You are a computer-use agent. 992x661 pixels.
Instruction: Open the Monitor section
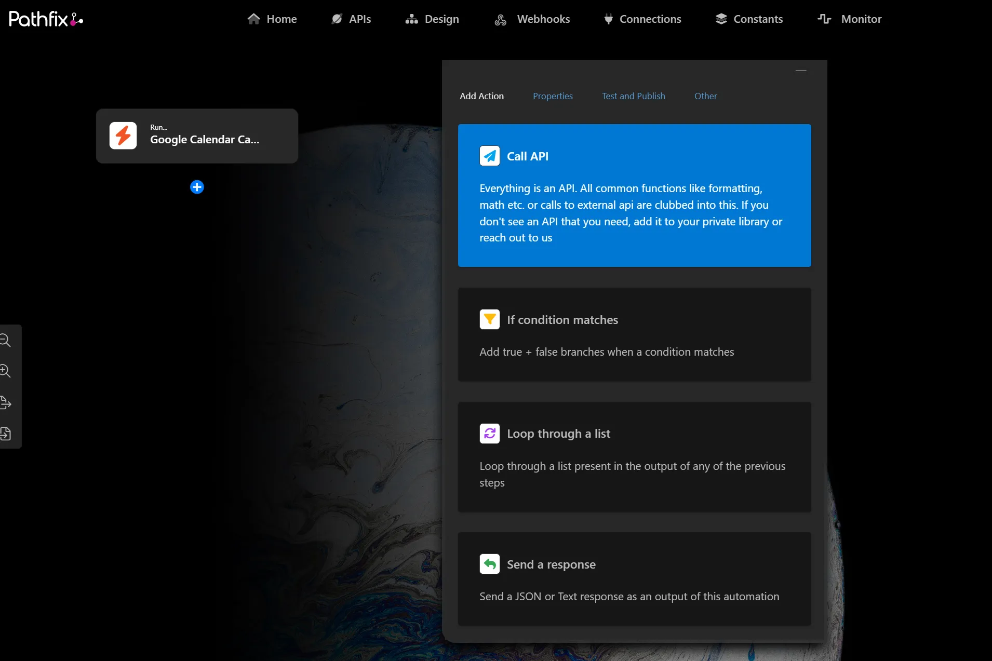pos(850,19)
